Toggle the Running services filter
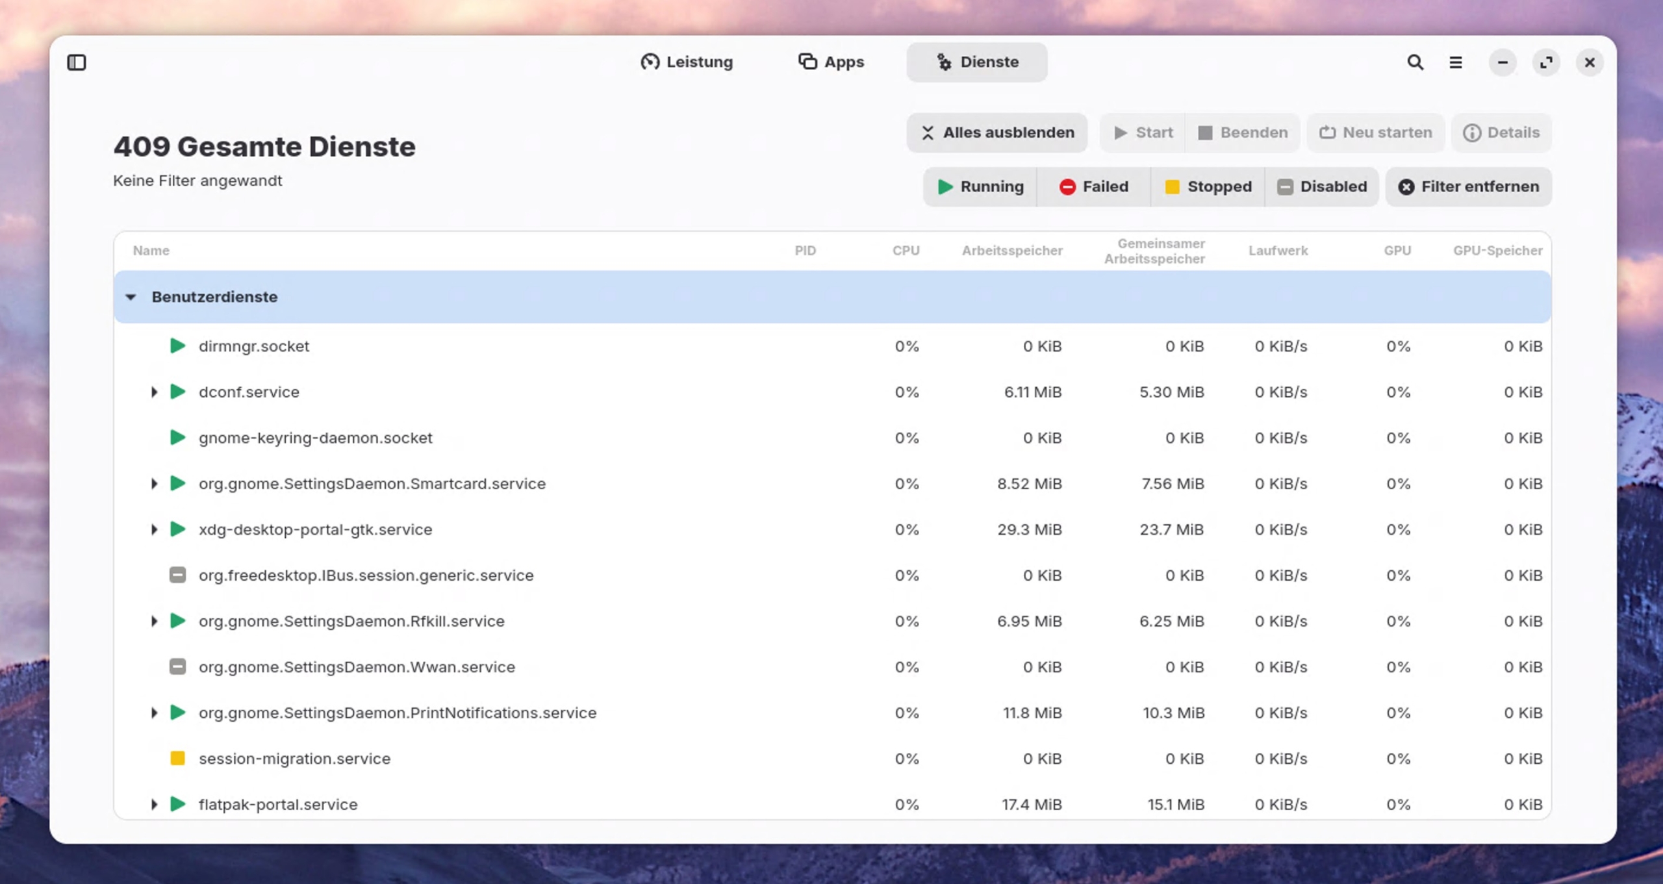Viewport: 1663px width, 884px height. (x=980, y=187)
